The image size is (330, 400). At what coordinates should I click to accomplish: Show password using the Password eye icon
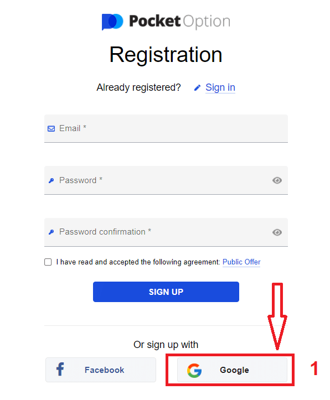click(277, 180)
